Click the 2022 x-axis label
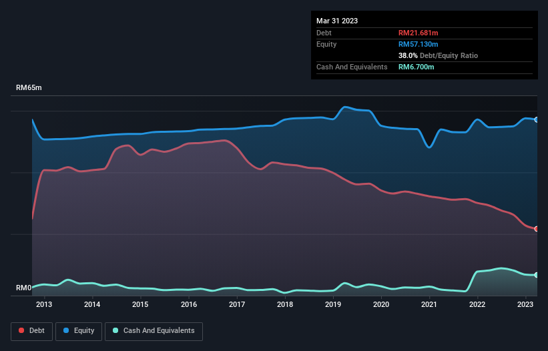The image size is (548, 351). 477,304
